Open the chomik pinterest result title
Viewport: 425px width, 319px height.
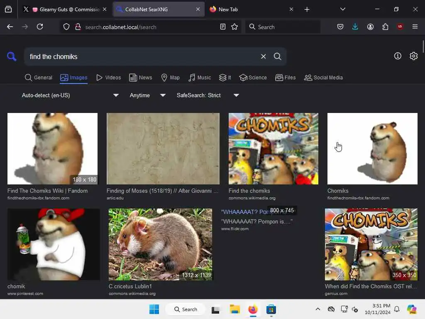click(x=16, y=286)
